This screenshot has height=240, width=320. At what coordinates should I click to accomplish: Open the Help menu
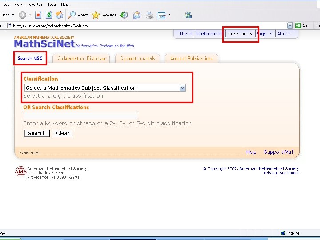(64, 4)
